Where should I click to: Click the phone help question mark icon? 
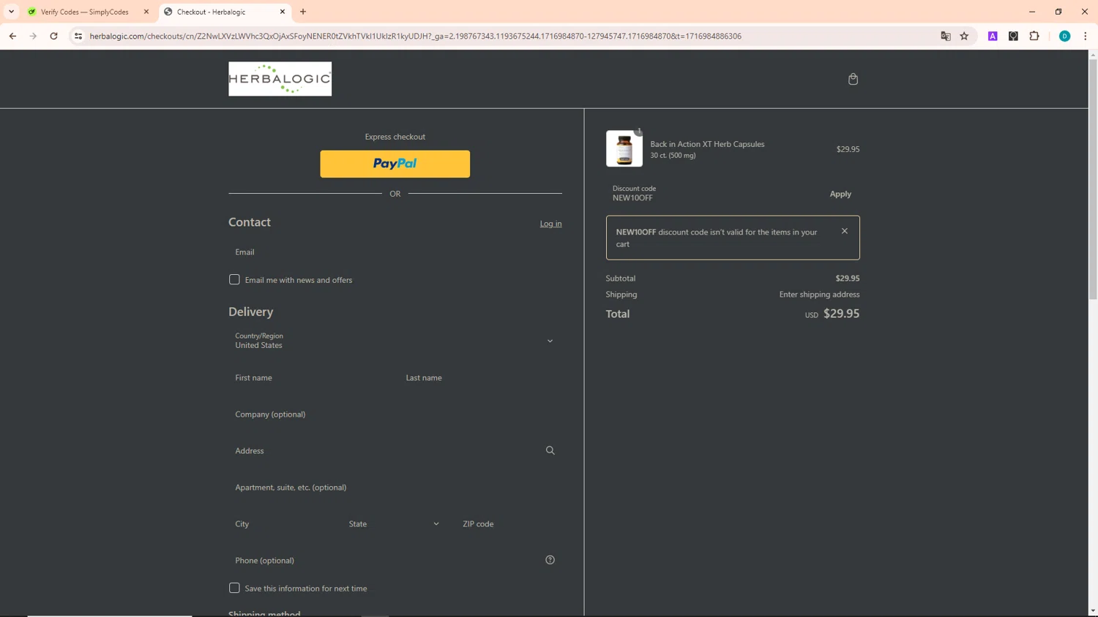(550, 560)
